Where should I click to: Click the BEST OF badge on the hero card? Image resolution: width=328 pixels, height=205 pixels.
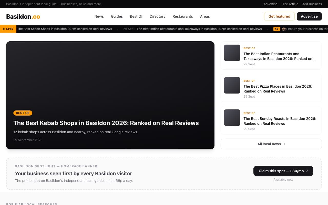tap(23, 113)
